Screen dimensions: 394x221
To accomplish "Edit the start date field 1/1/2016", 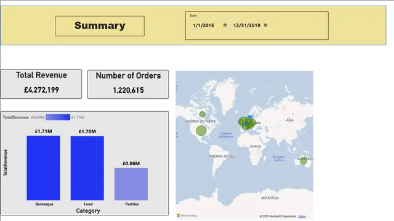I will tap(209, 25).
